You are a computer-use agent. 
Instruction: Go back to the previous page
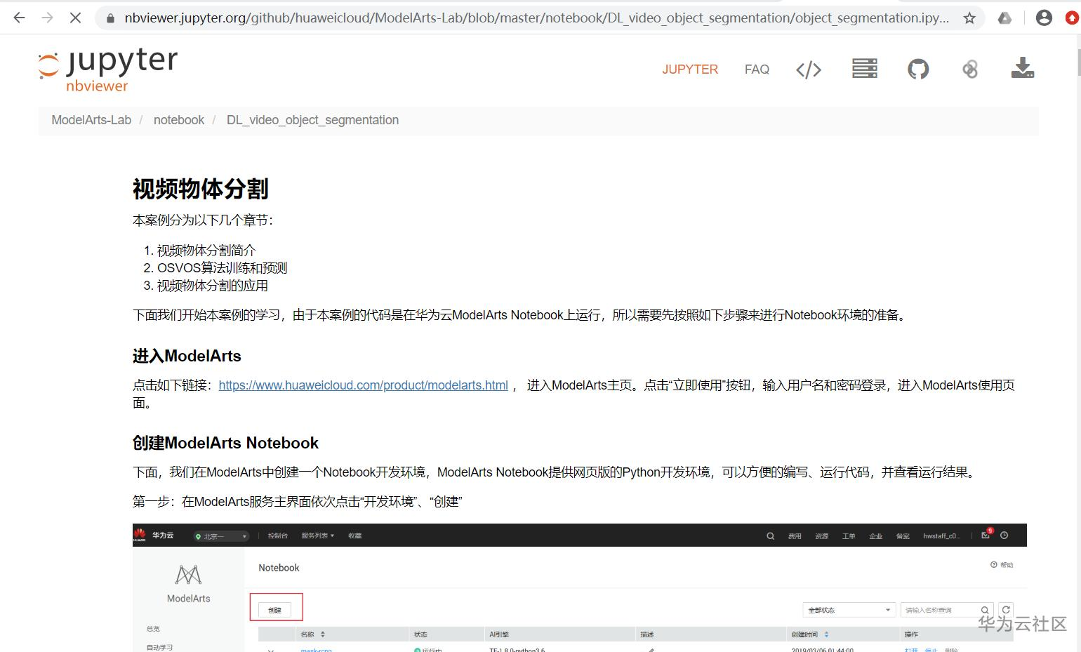tap(19, 18)
